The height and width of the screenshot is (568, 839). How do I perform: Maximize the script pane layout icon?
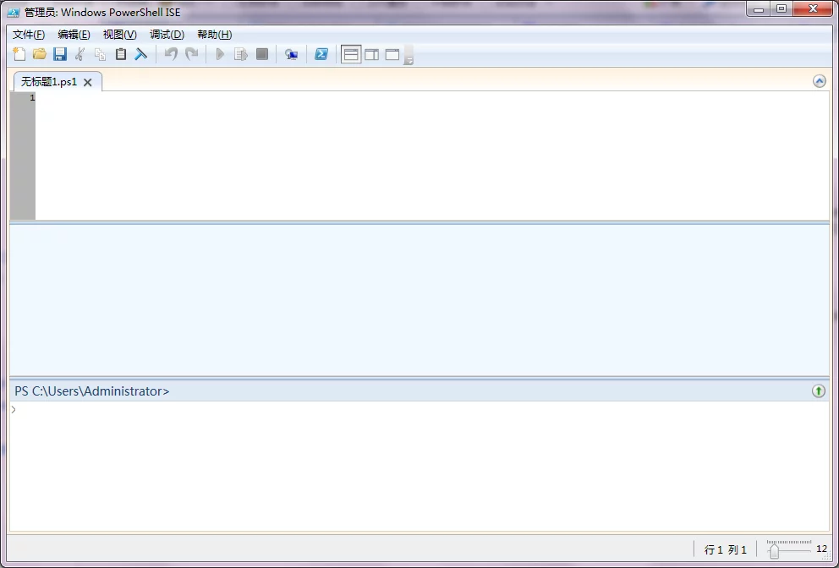click(x=392, y=55)
